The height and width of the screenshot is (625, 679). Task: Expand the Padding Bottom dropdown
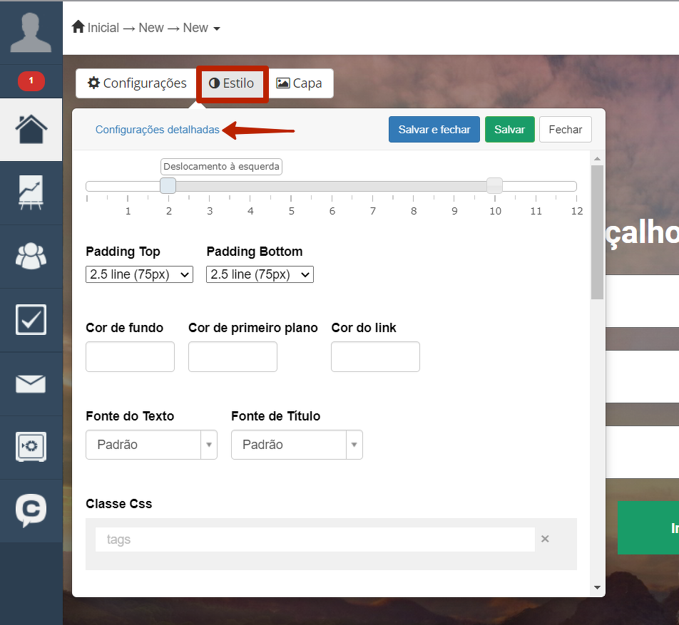(260, 274)
